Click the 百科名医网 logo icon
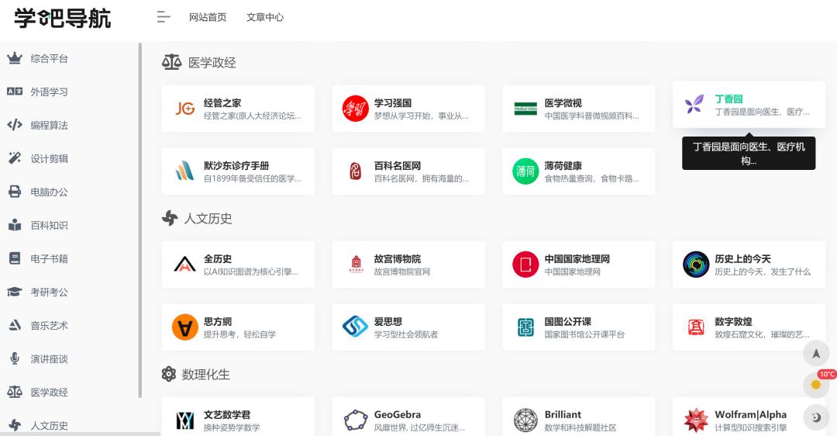Viewport: 837px width, 436px height. point(356,171)
